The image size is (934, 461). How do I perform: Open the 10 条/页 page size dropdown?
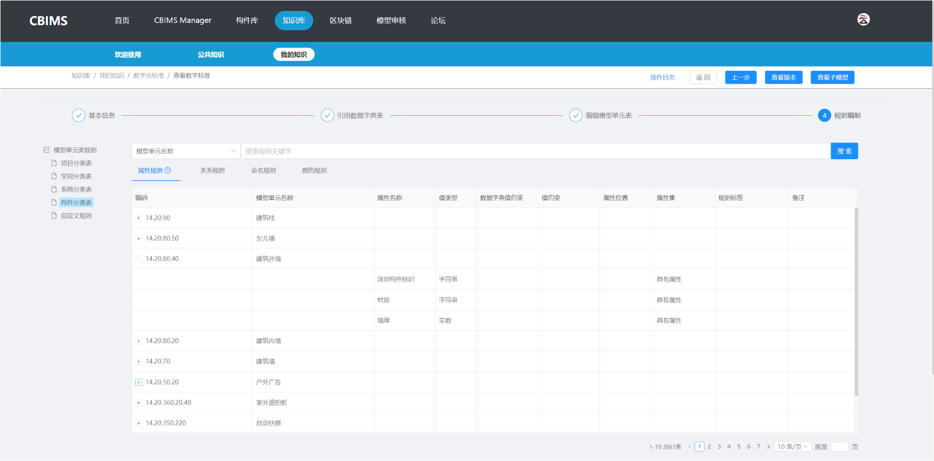[x=793, y=447]
